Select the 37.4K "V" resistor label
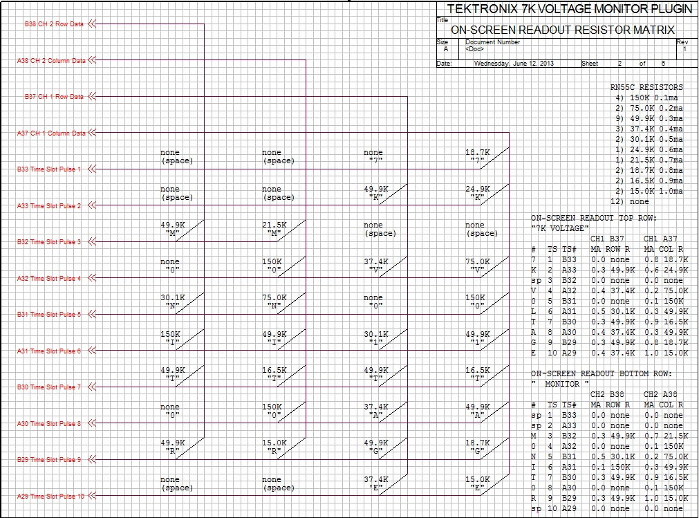The height and width of the screenshot is (518, 699). coord(376,266)
